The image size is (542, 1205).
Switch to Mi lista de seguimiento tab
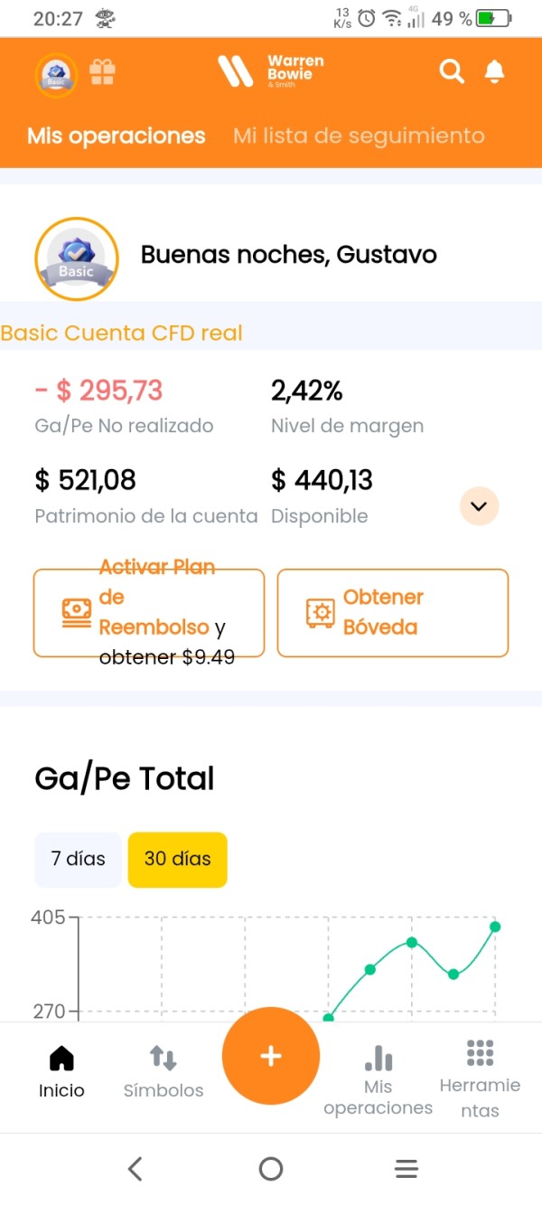click(x=359, y=137)
